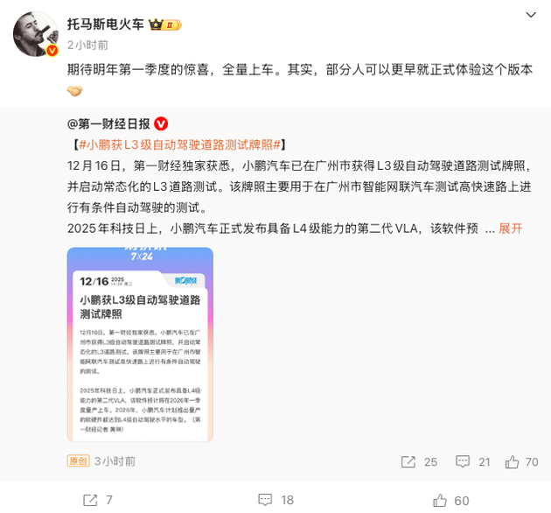Open @第一财经日报 account link

(x=108, y=123)
